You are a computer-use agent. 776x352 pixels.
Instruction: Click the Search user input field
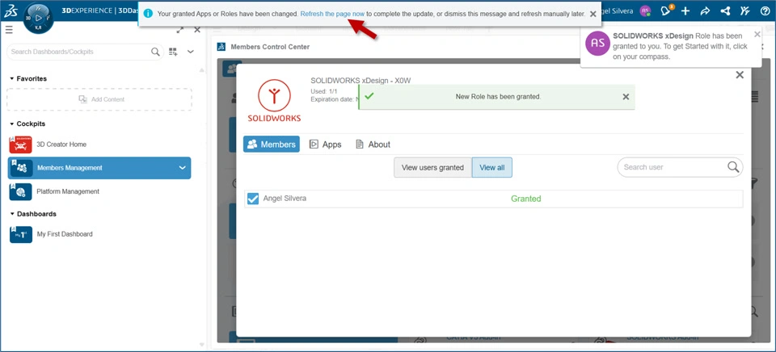(x=680, y=167)
